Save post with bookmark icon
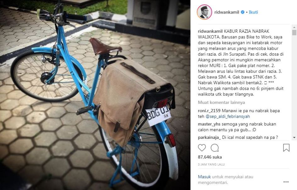 286,148
